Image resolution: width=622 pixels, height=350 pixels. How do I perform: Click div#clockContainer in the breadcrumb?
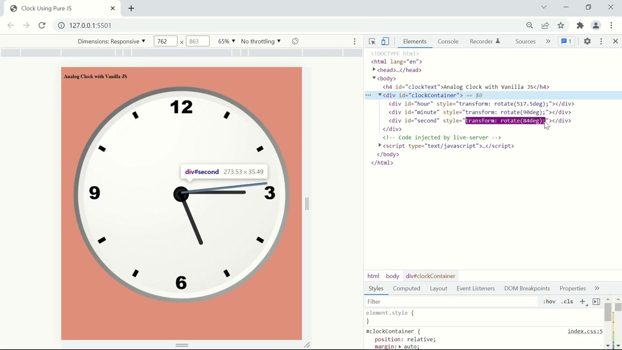(x=431, y=276)
